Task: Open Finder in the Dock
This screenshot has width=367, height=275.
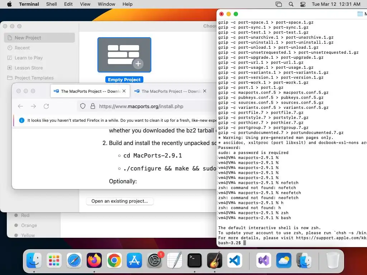Action: point(34,260)
